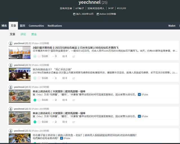
Task: Open the Communities tab
Action: (x=36, y=26)
